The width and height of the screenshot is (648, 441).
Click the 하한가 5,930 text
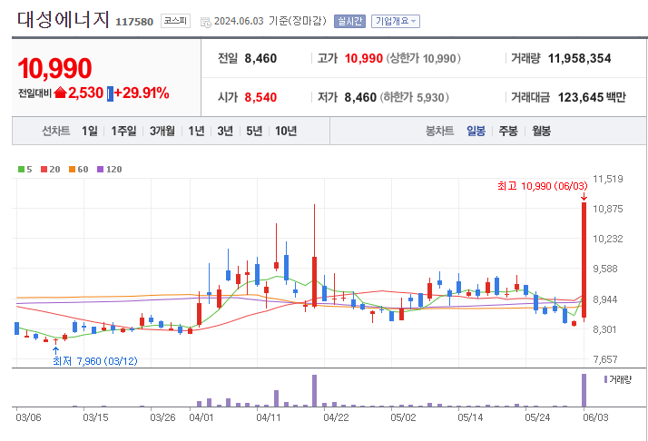[414, 97]
